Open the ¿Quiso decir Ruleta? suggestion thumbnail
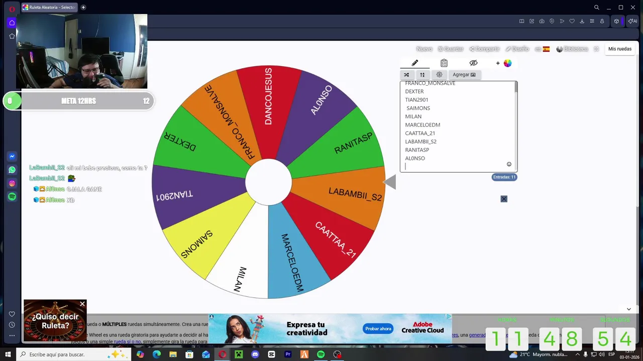 click(x=55, y=320)
